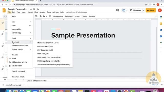Collapse the toolbar with up chevron

click(x=156, y=16)
